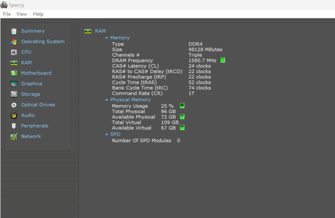Image resolution: width=335 pixels, height=218 pixels.
Task: Click the CAS# Latency (CL) label
Action: point(135,66)
